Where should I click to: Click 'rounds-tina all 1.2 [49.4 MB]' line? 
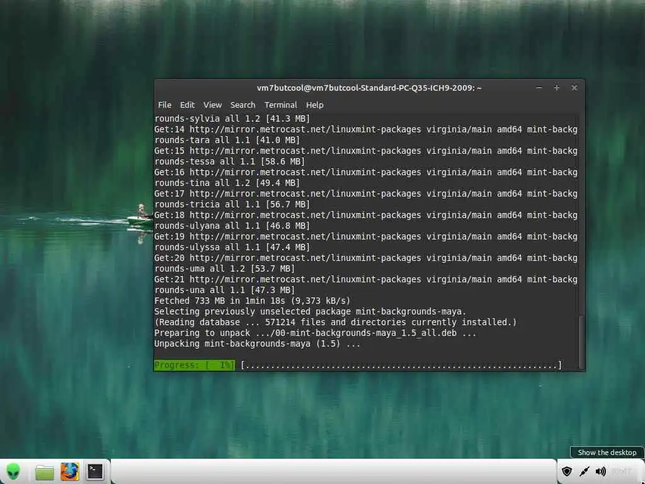tap(227, 183)
